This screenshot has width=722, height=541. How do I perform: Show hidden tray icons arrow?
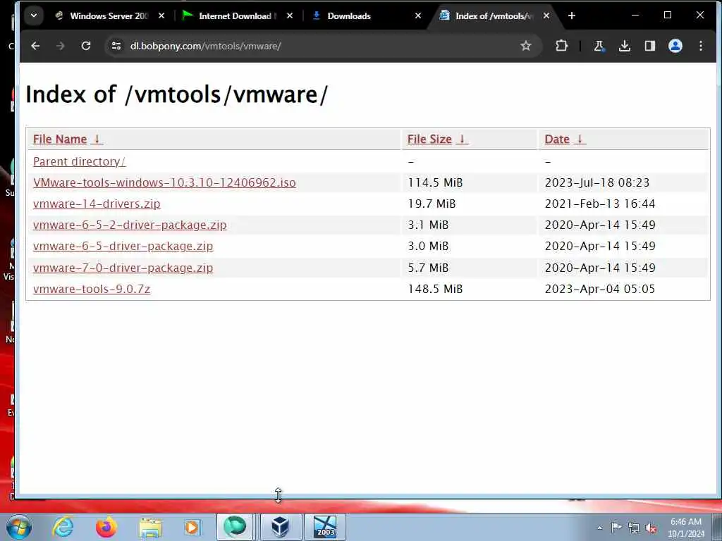599,528
